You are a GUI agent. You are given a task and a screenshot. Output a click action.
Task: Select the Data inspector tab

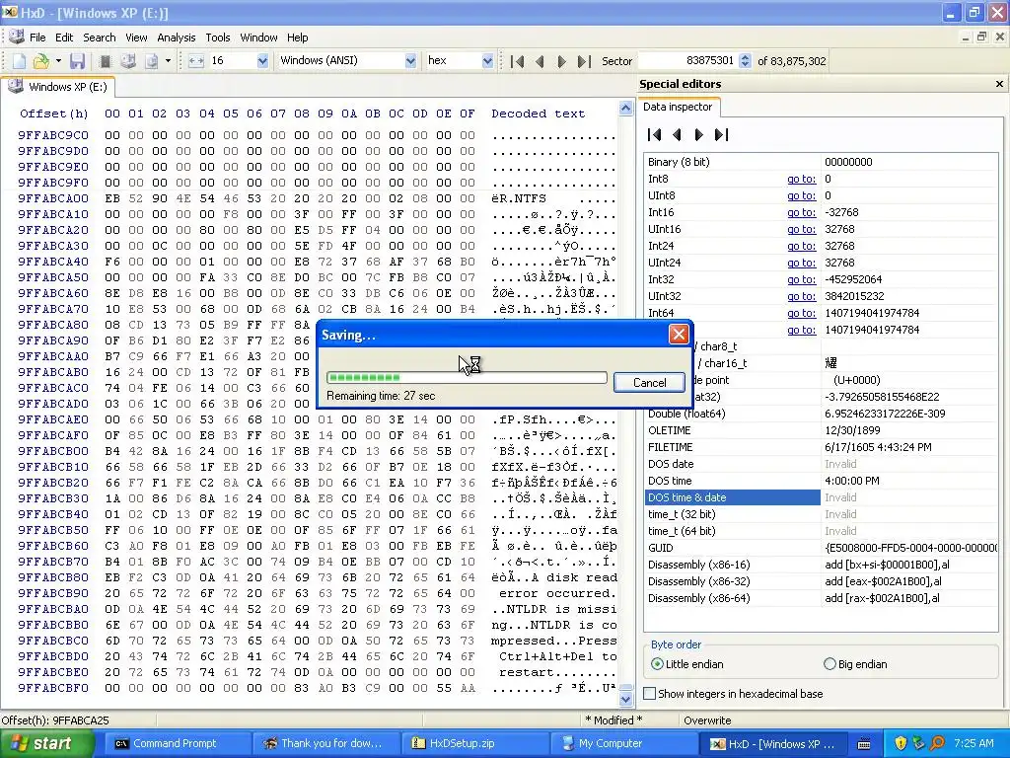click(678, 107)
